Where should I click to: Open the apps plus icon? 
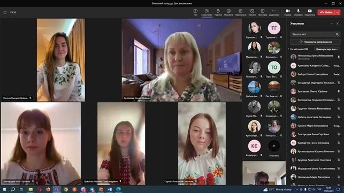[262, 12]
